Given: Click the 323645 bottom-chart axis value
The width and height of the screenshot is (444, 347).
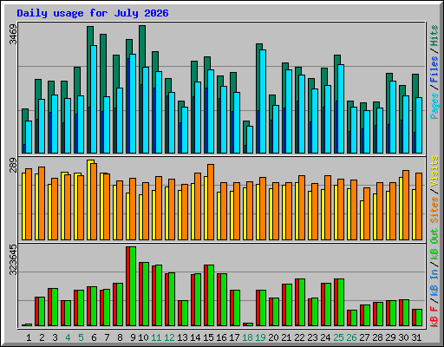Looking at the screenshot, I should tap(13, 259).
